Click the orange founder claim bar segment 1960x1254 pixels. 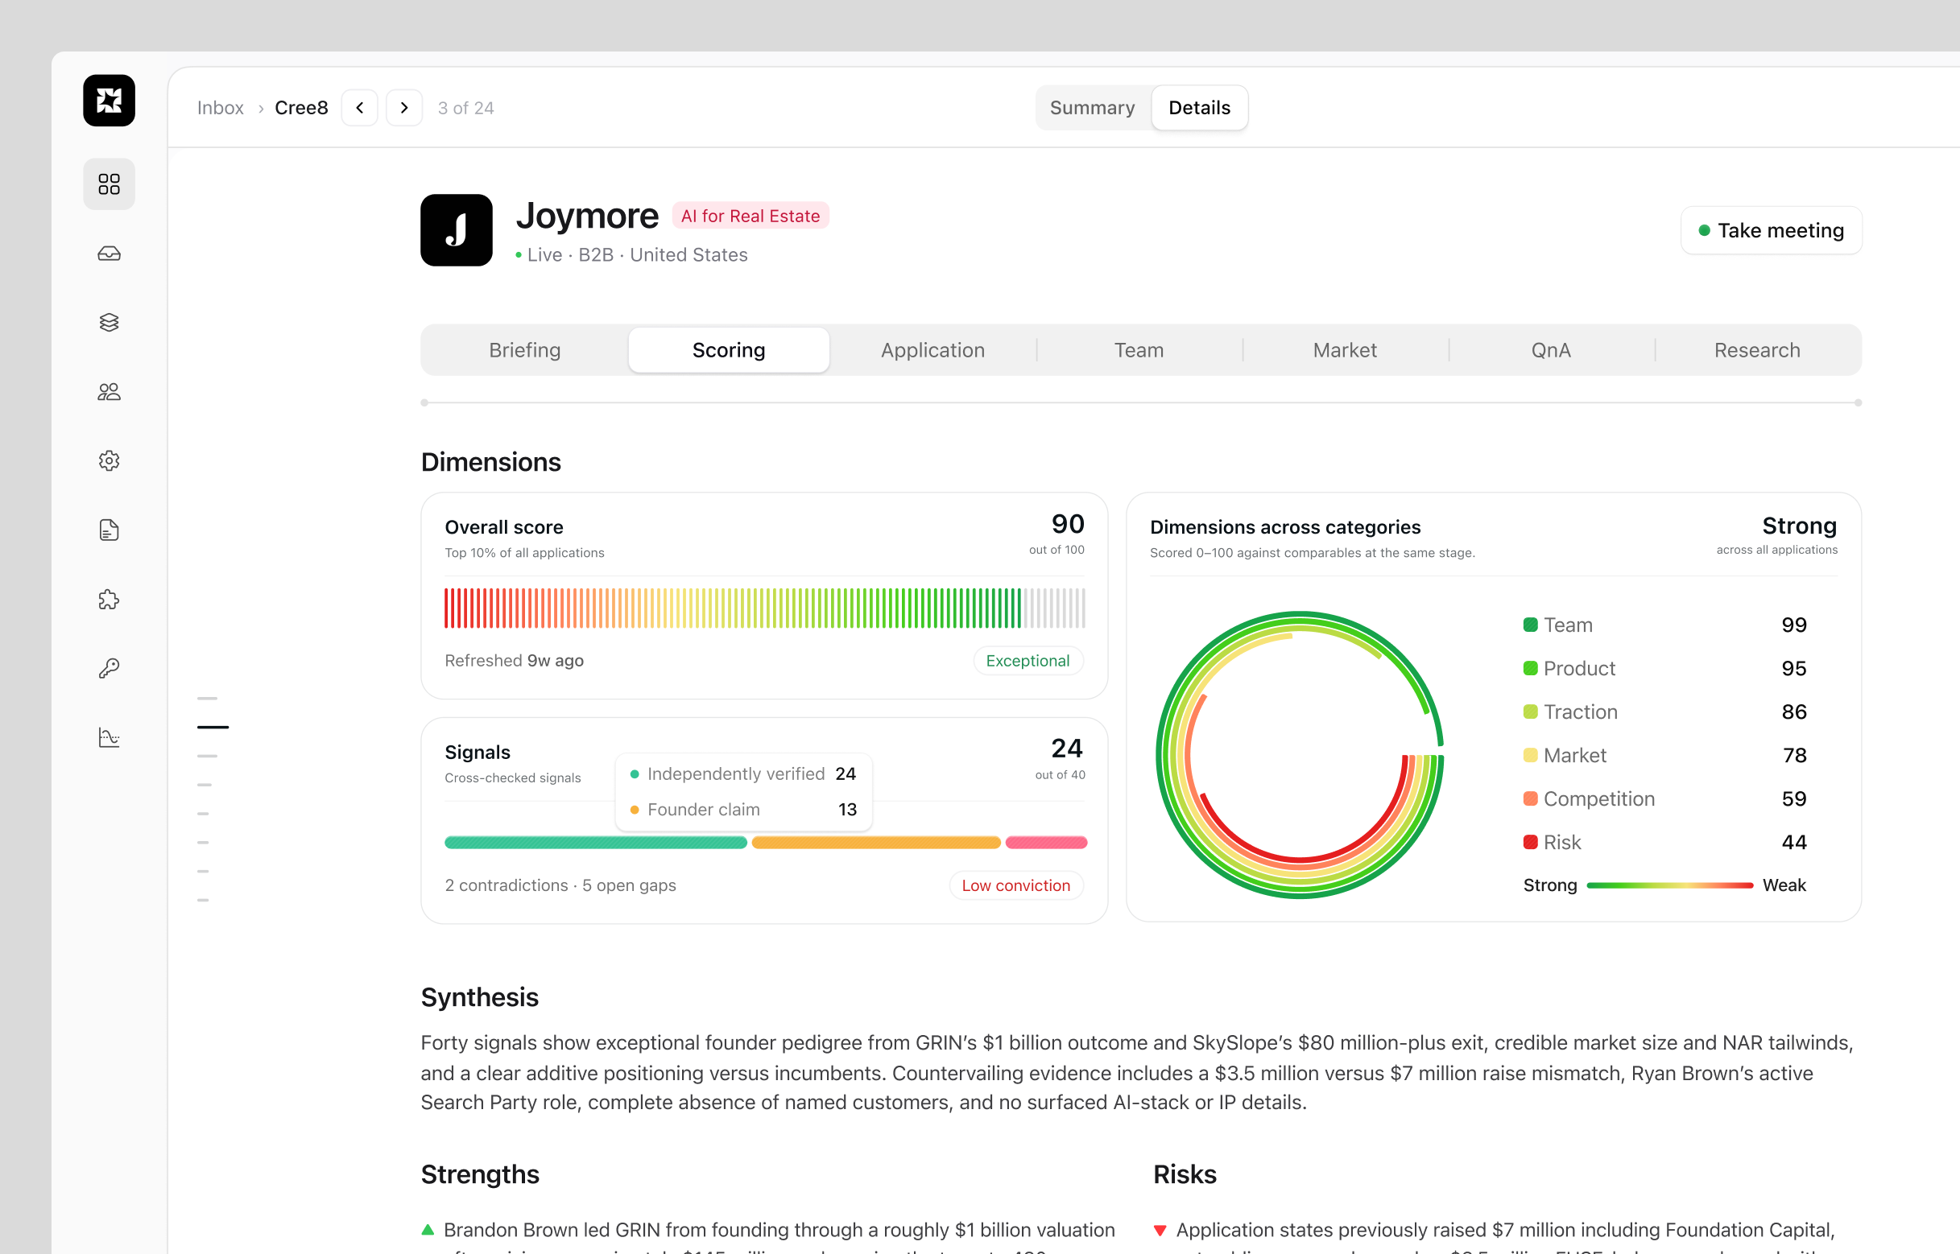pos(876,843)
